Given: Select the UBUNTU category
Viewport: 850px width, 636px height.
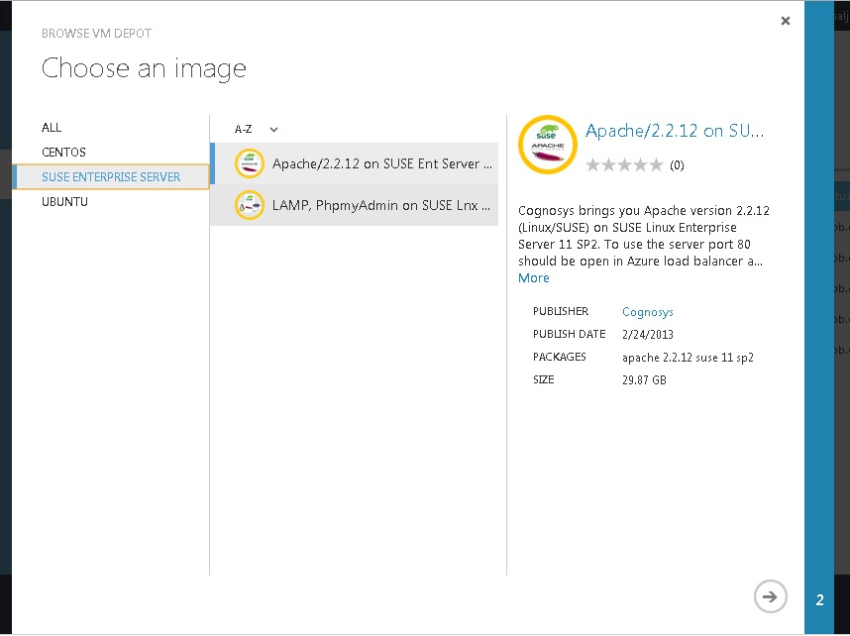Looking at the screenshot, I should [x=64, y=202].
